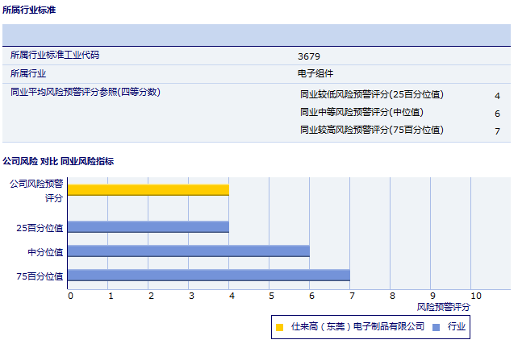The width and height of the screenshot is (518, 344).
Task: Click the 所属行业标准 section heading
Action: (30, 10)
